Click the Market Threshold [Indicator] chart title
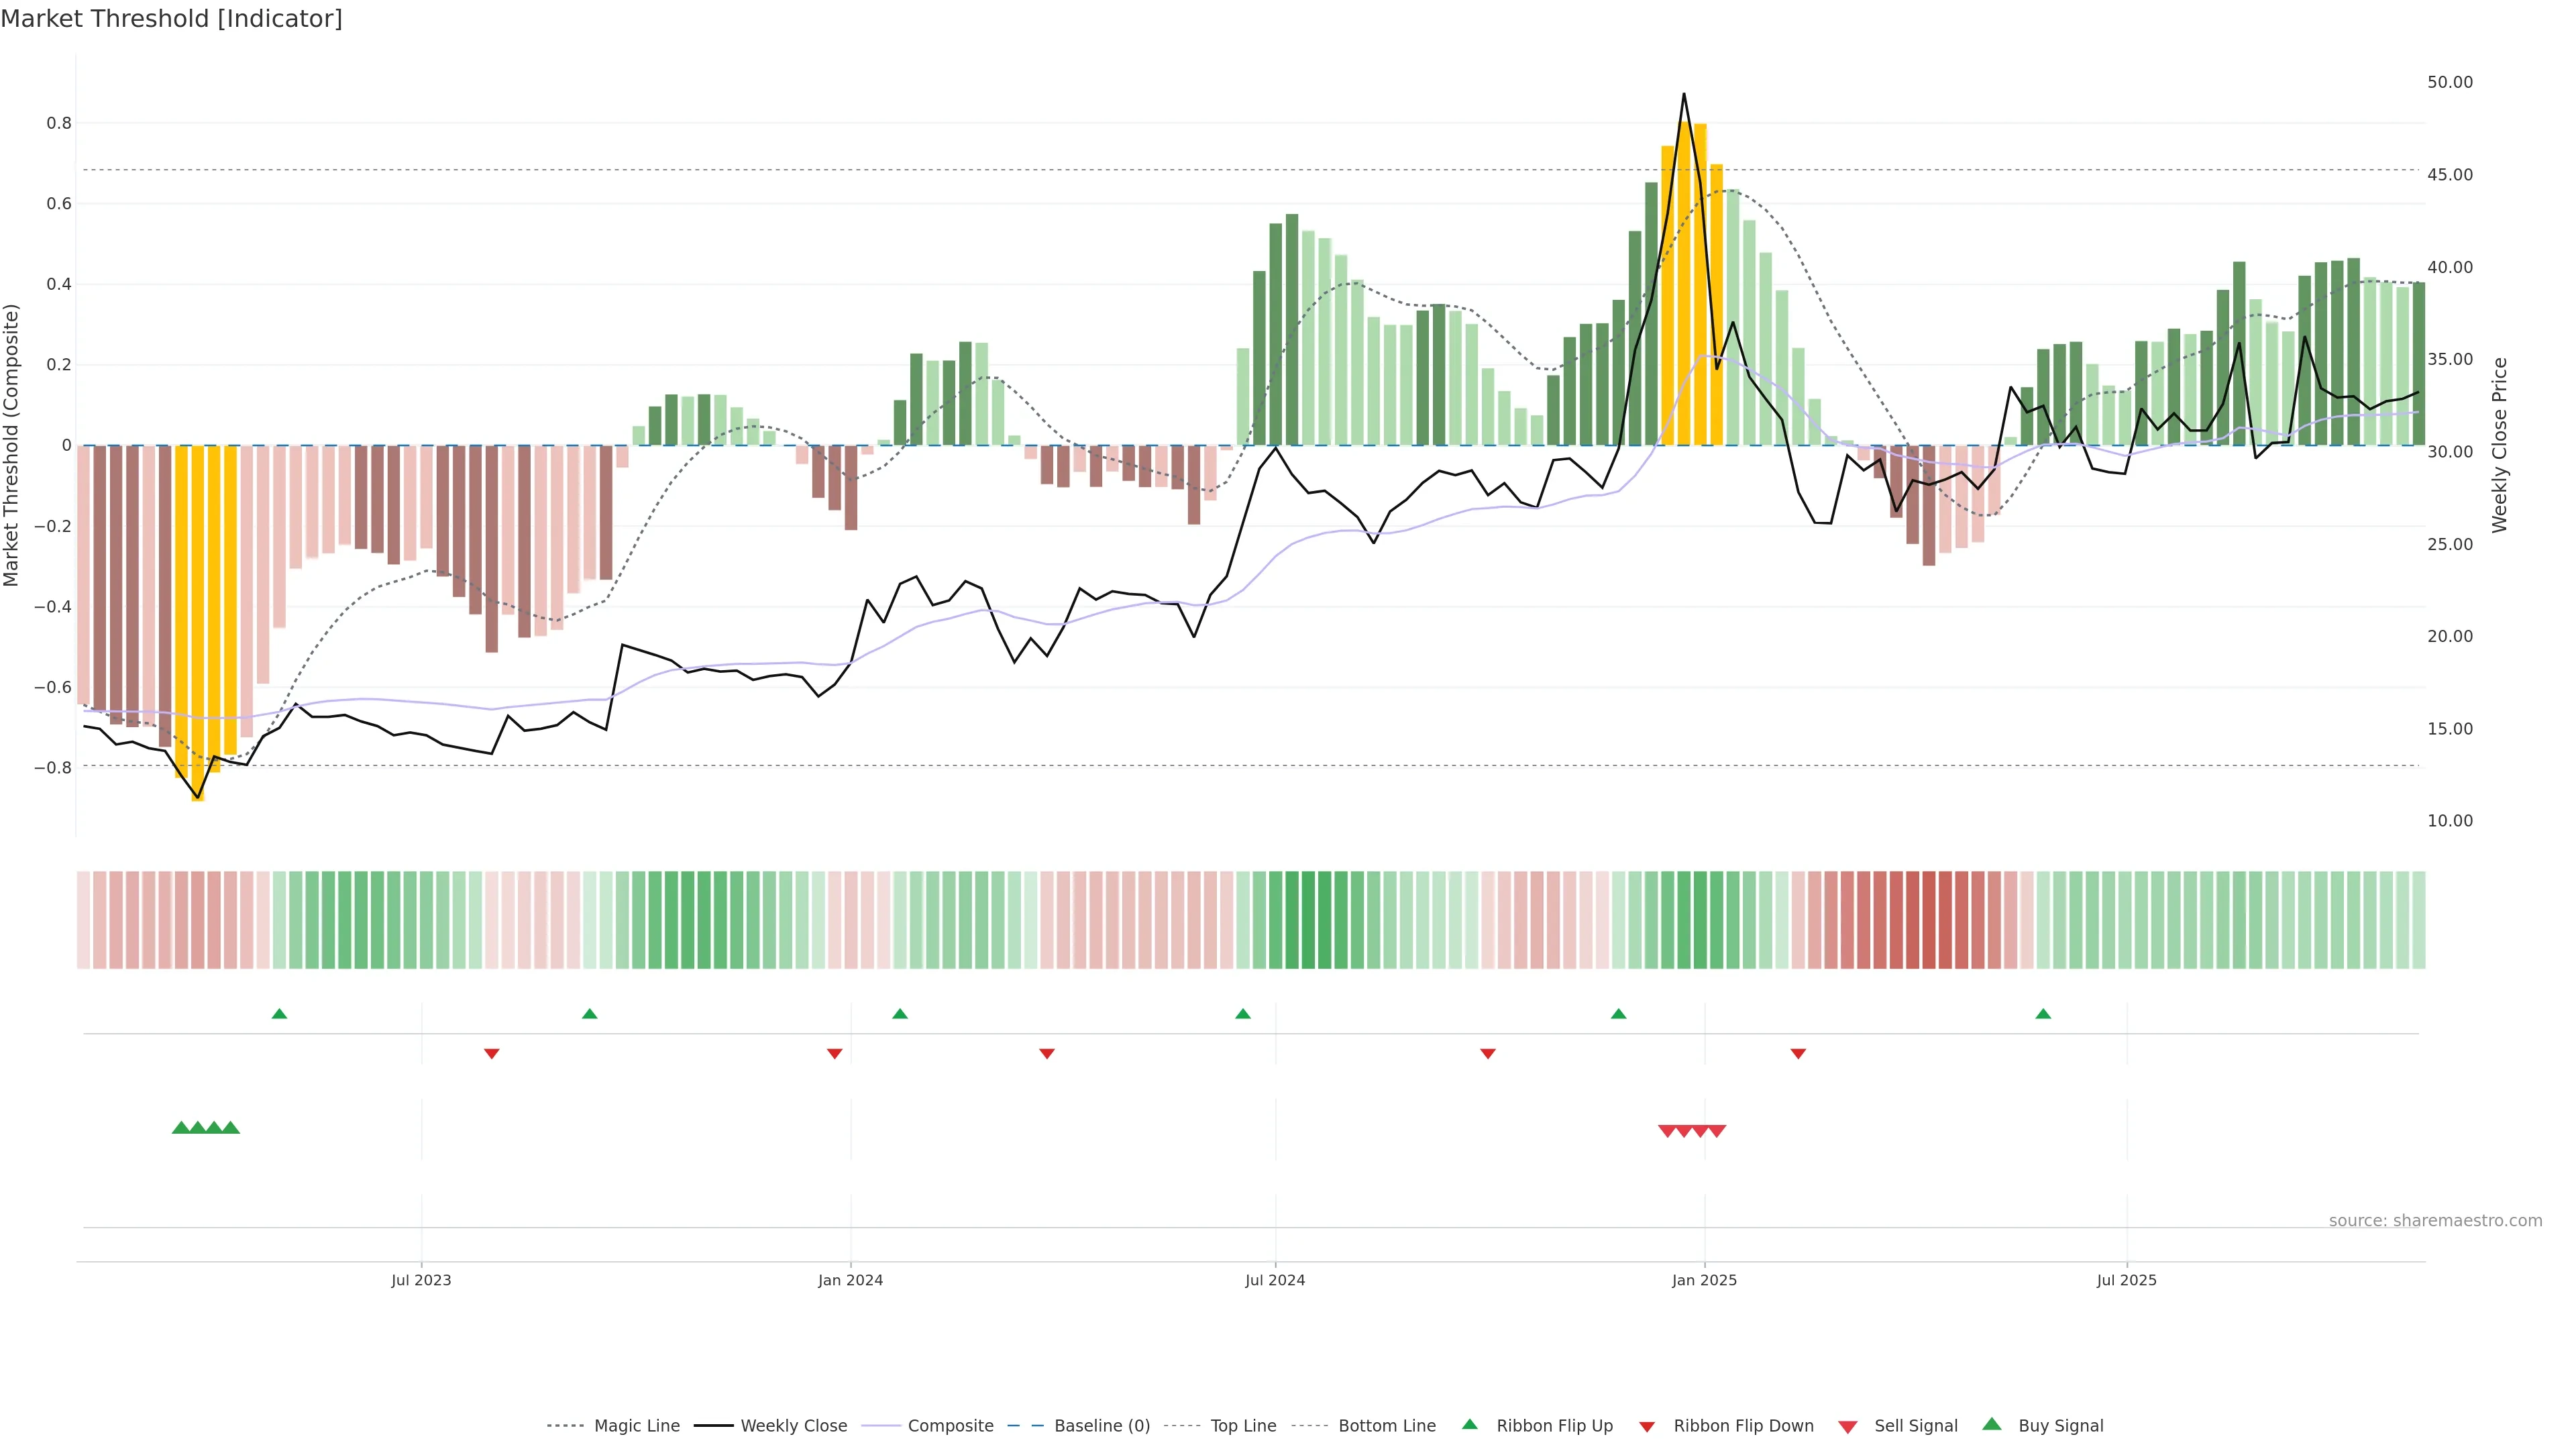The width and height of the screenshot is (2576, 1449). click(171, 19)
